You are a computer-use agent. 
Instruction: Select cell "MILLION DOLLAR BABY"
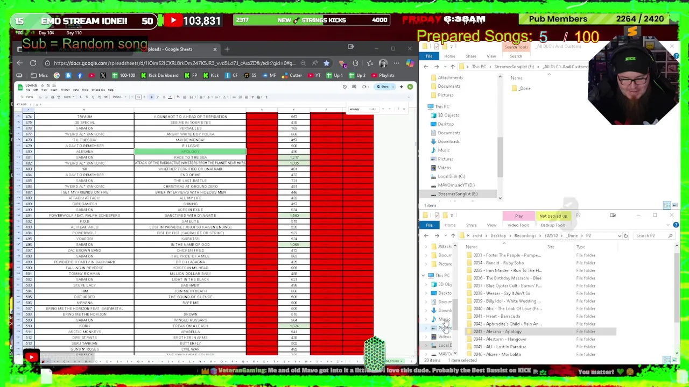pyautogui.click(x=190, y=274)
